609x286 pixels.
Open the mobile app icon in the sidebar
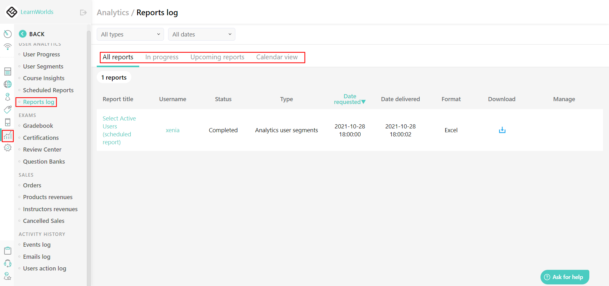8,122
